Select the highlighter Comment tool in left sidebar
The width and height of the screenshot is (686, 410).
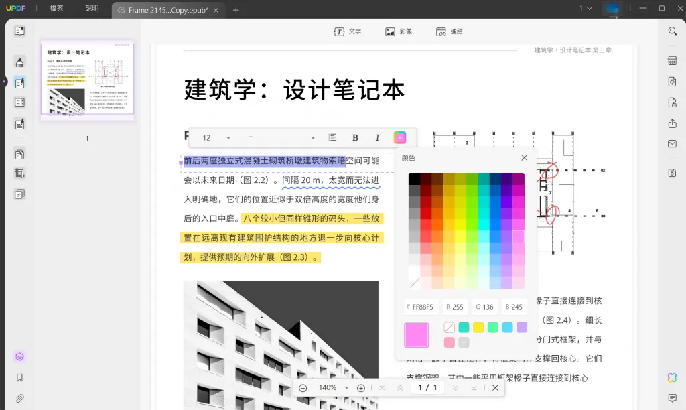click(x=19, y=62)
